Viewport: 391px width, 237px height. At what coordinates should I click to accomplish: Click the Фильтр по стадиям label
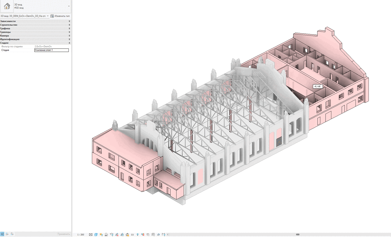pos(12,47)
